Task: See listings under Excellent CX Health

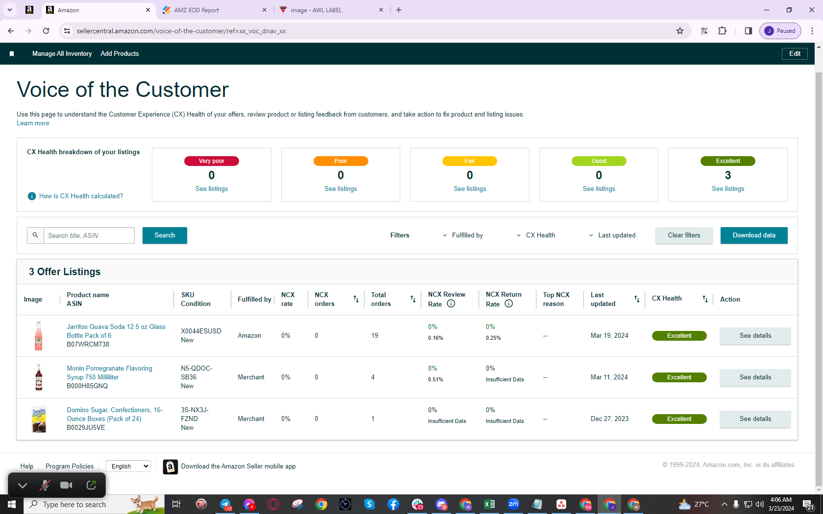Action: (728, 189)
